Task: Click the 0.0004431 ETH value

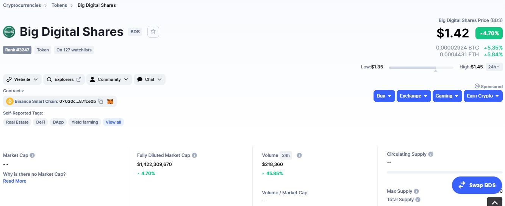Action: pyautogui.click(x=459, y=54)
